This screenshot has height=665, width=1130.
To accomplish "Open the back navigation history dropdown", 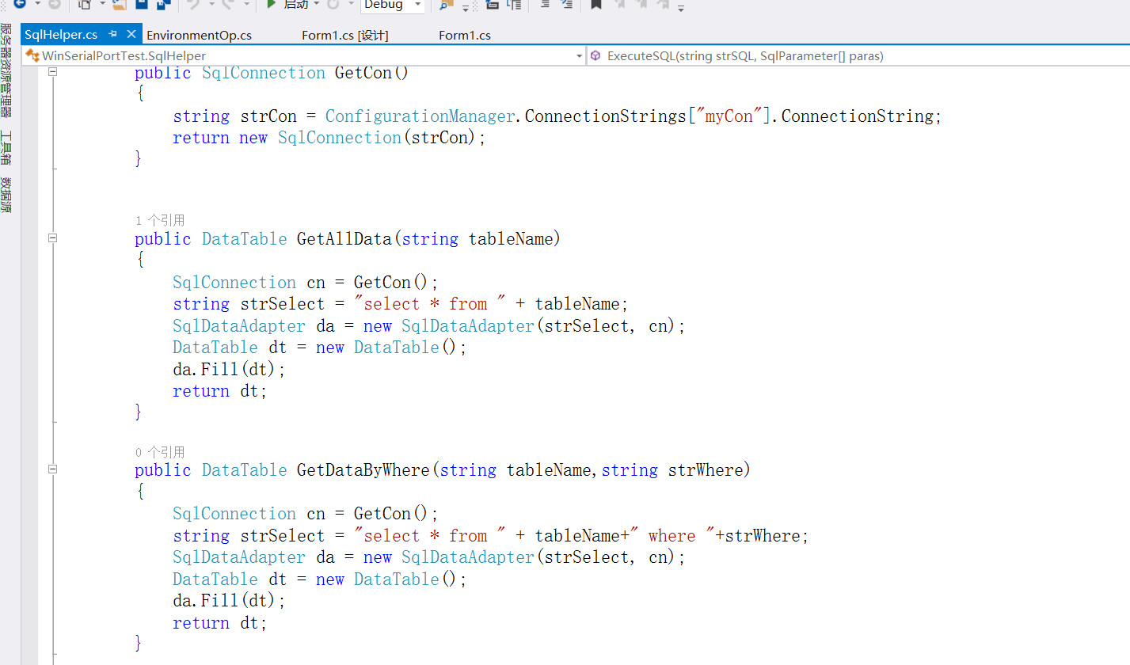I will [37, 4].
